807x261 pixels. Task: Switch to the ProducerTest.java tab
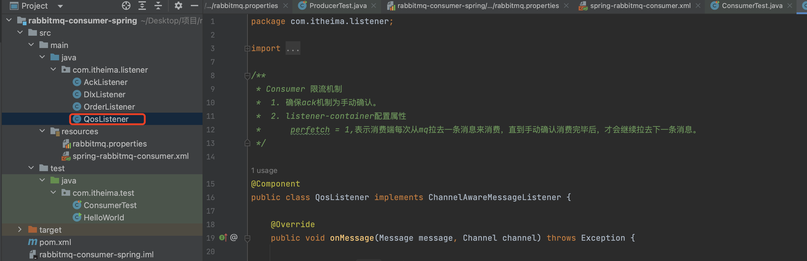click(x=337, y=6)
